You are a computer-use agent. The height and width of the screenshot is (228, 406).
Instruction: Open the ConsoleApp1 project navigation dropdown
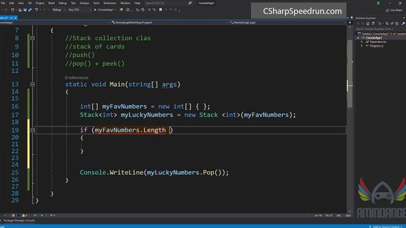pos(55,23)
